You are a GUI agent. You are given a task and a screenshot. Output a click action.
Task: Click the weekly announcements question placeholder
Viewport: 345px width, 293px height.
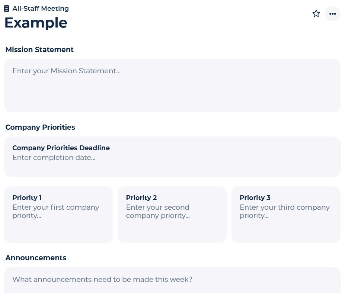[102, 279]
